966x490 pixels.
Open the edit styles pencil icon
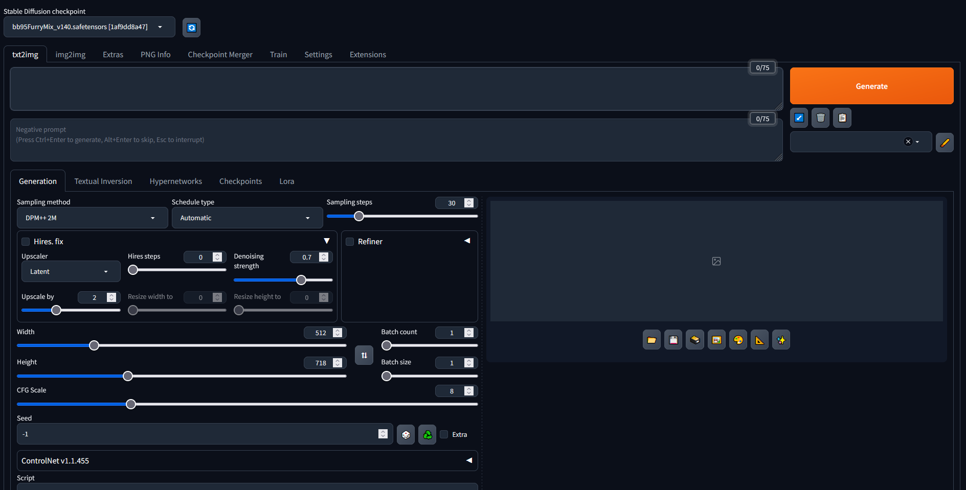point(945,142)
